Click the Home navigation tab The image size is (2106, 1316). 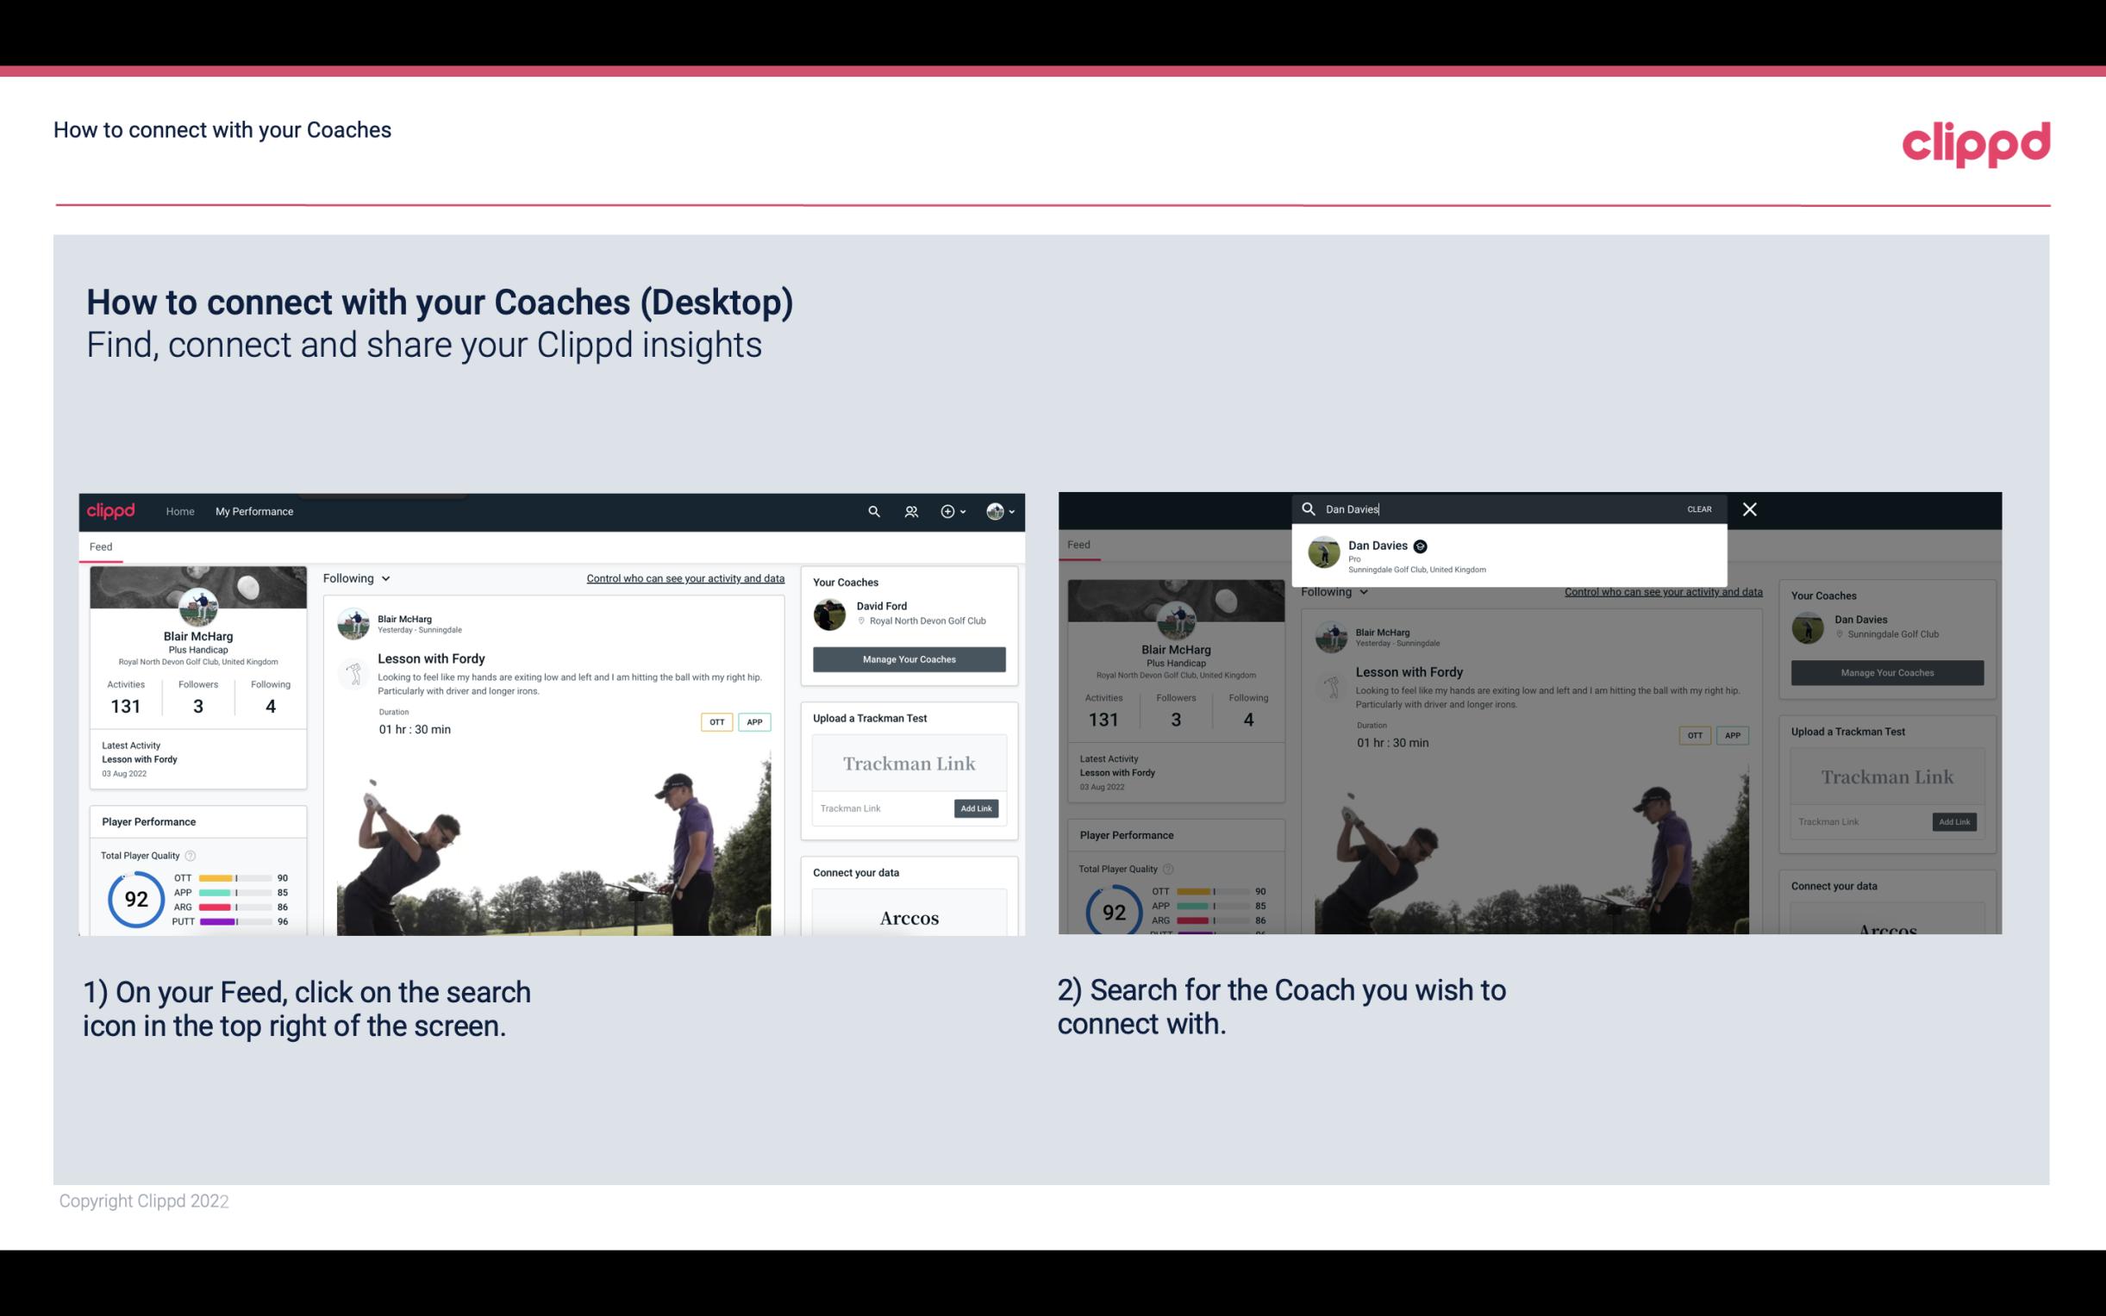coord(182,511)
